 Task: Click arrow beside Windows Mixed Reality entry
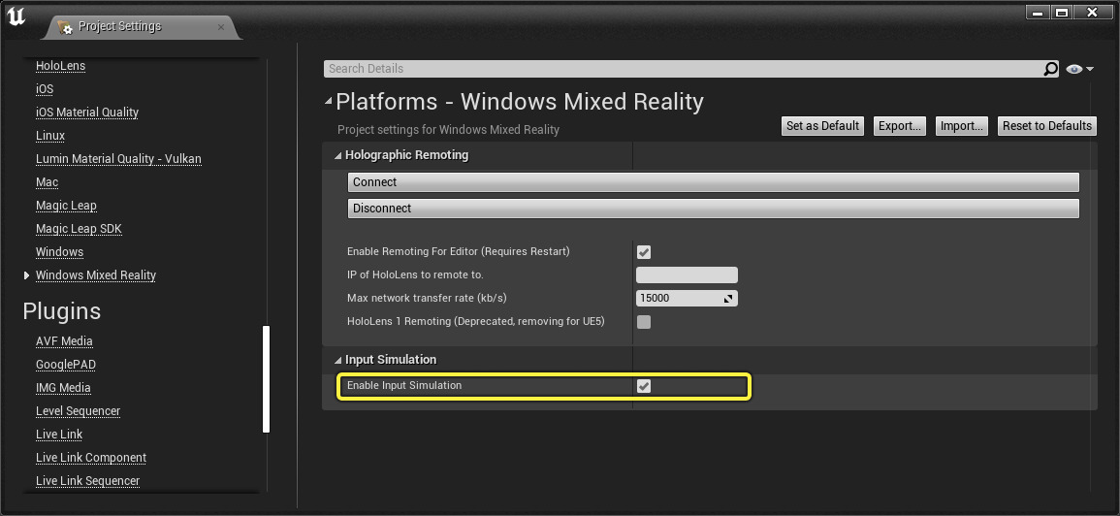[27, 275]
